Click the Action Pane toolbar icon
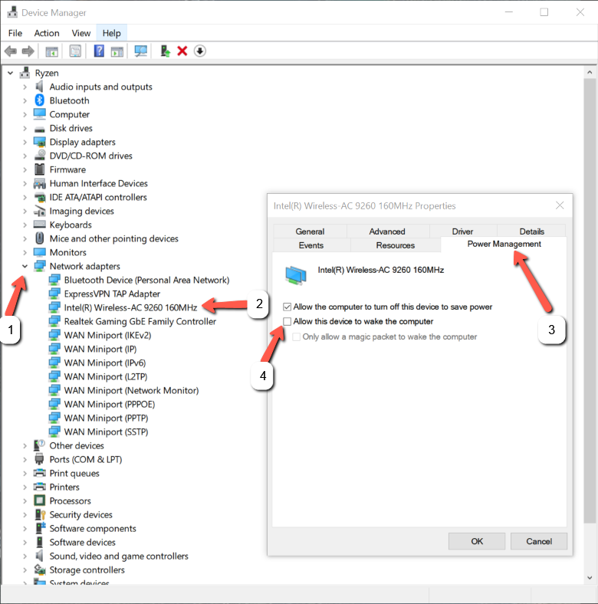598x604 pixels. [117, 51]
